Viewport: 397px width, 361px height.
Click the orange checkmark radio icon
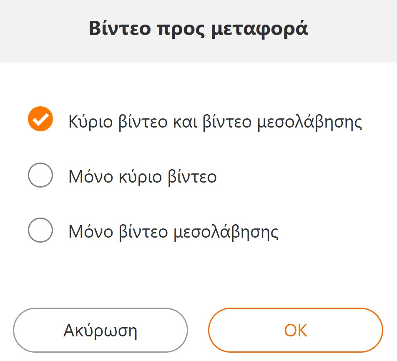pos(40,119)
